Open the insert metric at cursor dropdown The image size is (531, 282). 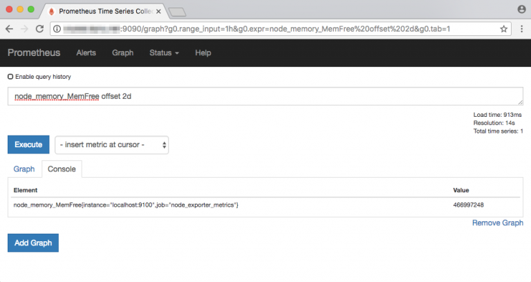(x=112, y=144)
